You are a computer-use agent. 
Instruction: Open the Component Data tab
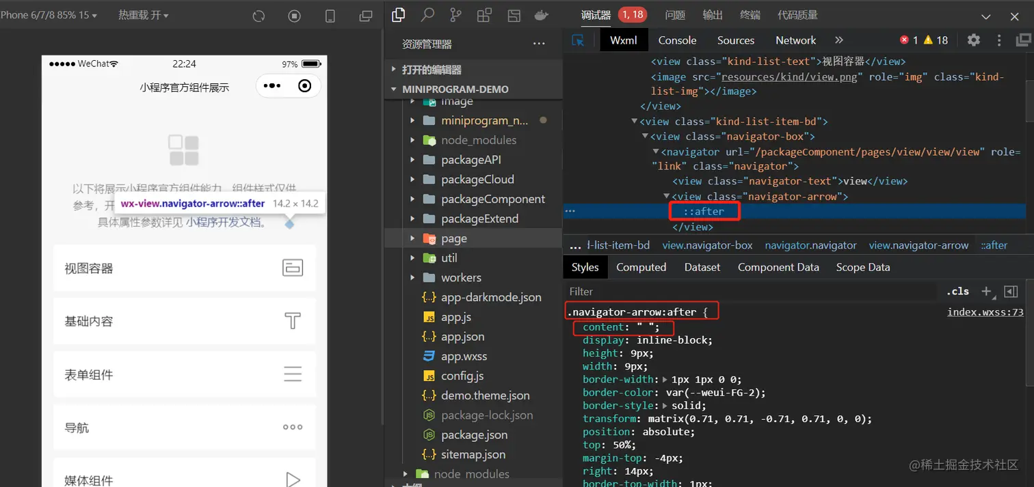coord(778,267)
